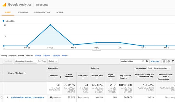Check the socialmediaexaminer.com row checkbox

point(2,97)
